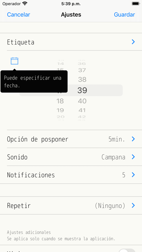The height and width of the screenshot is (252, 142).
Task: Toggle the switch at the bottom
Action: coord(127,250)
